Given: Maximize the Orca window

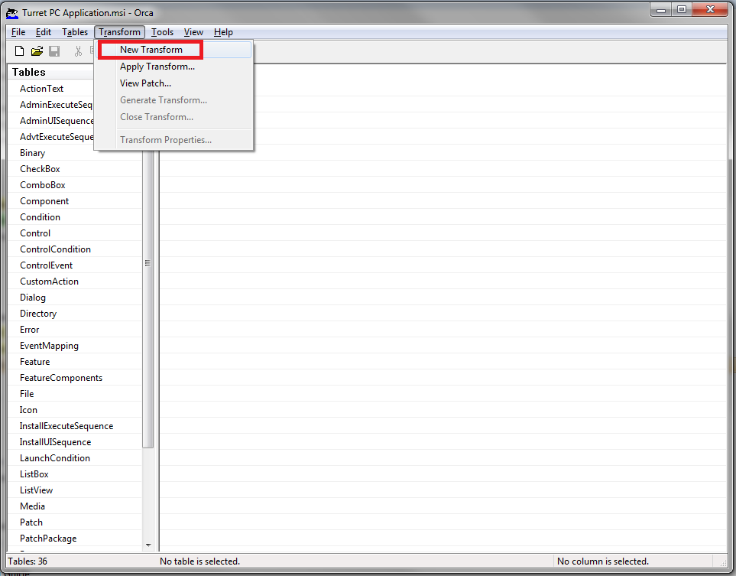Looking at the screenshot, I should (x=681, y=9).
